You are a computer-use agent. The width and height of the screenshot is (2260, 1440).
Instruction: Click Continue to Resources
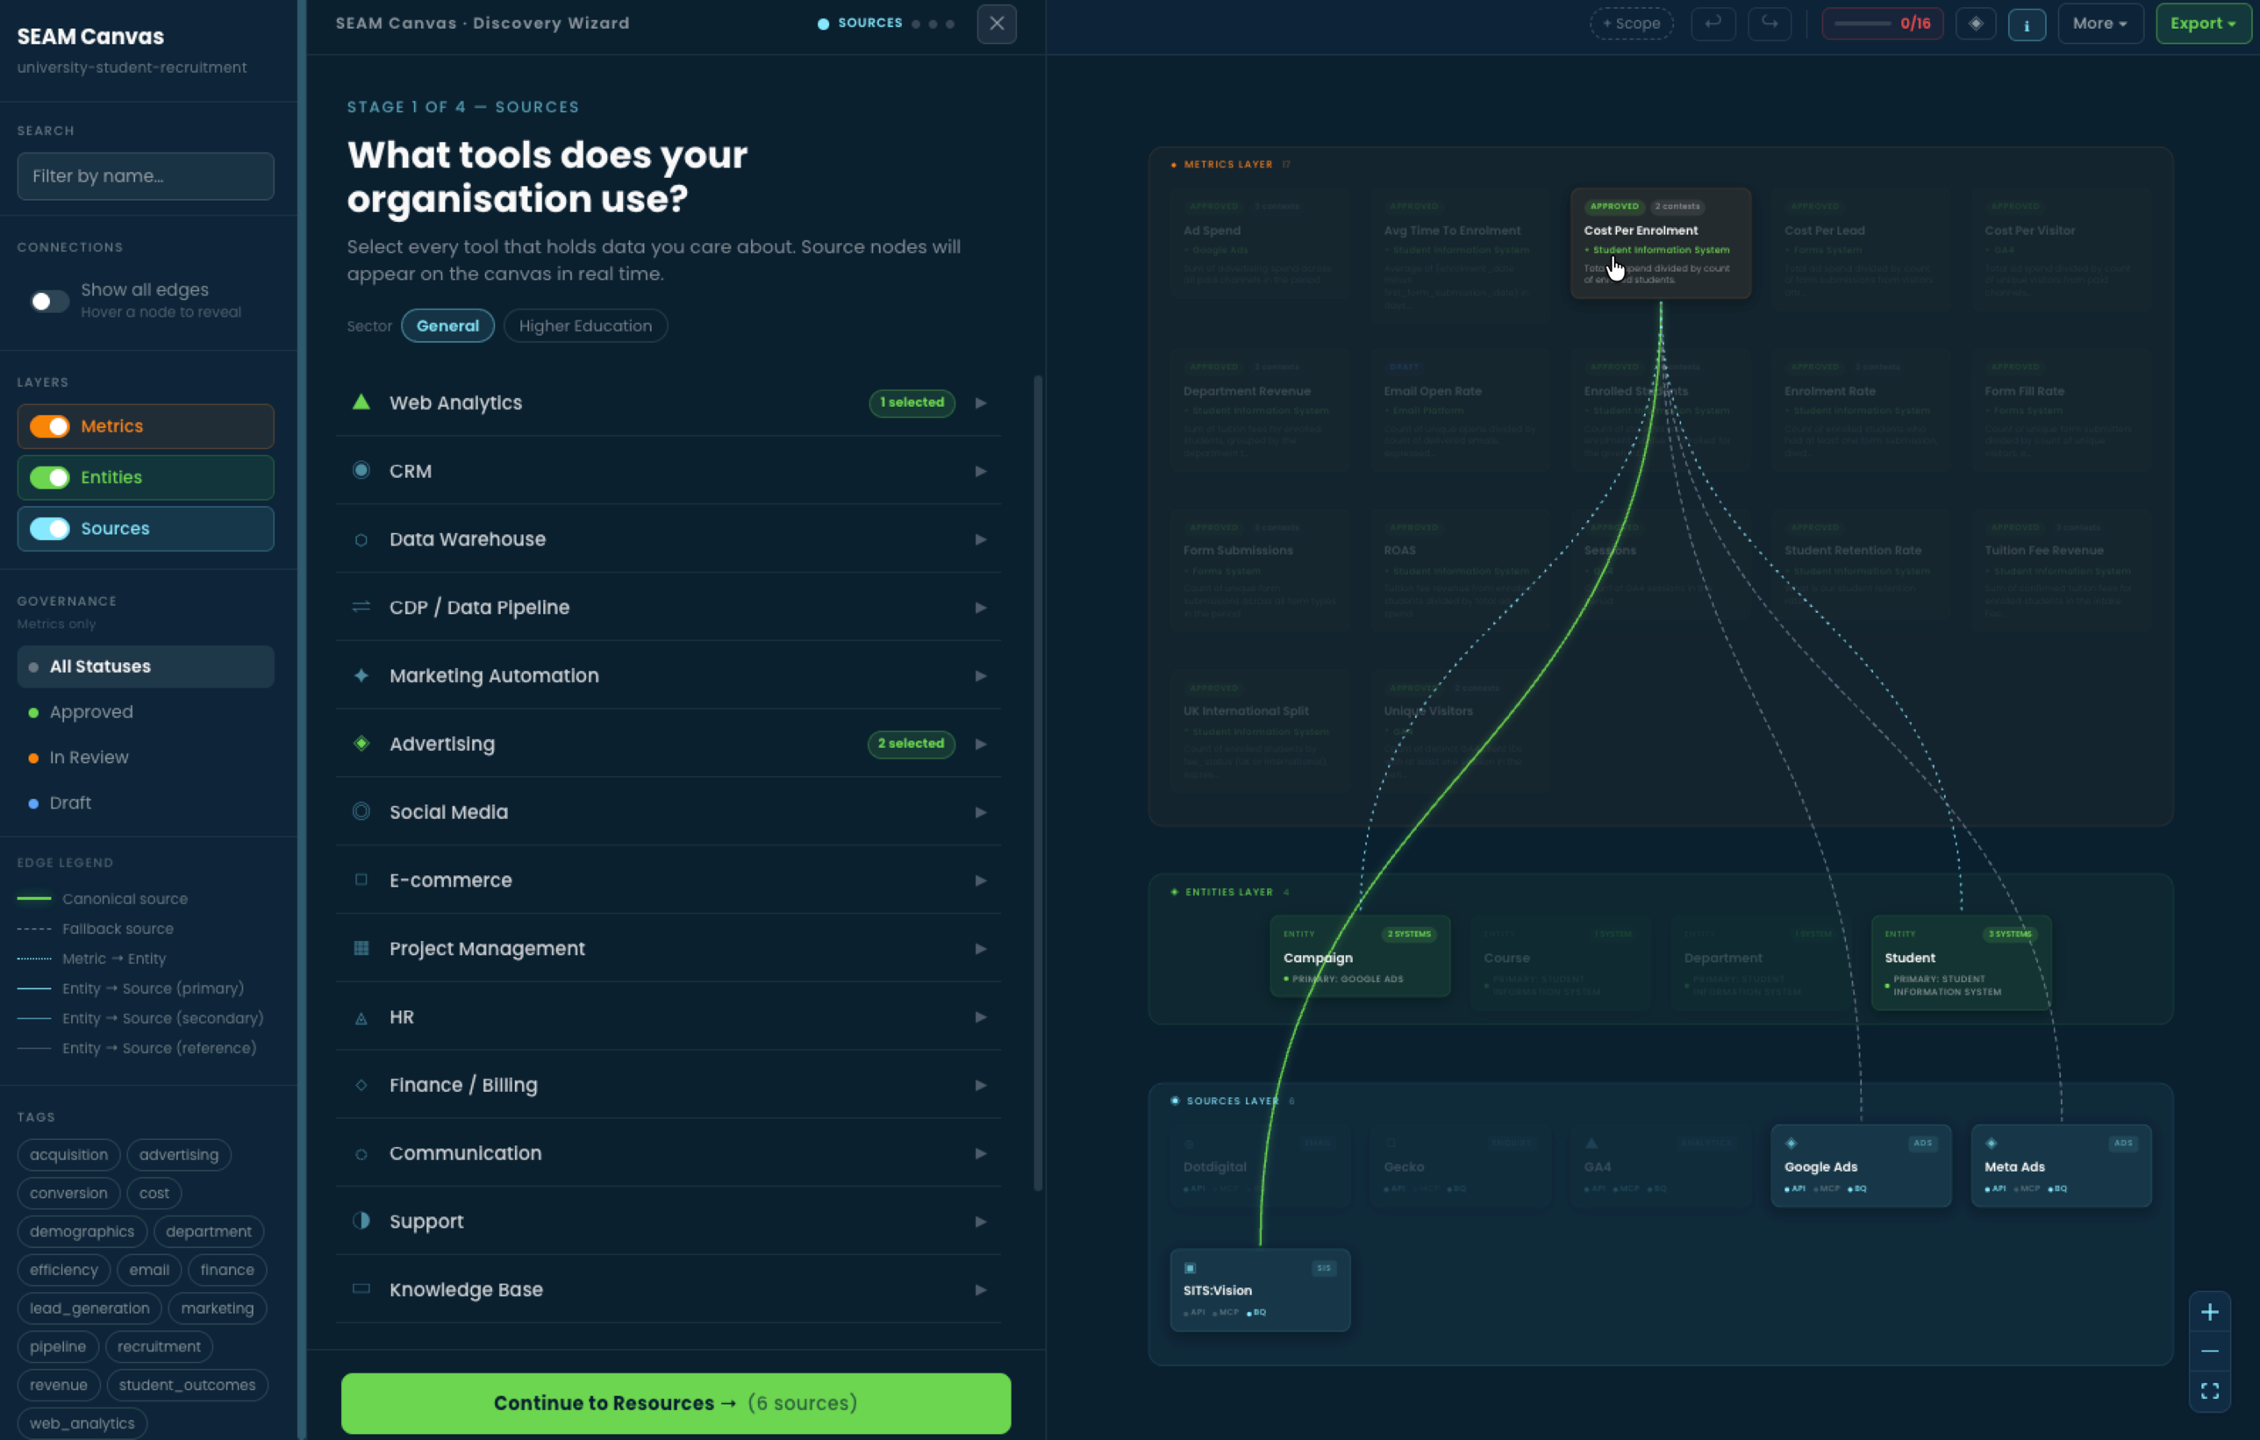point(675,1402)
